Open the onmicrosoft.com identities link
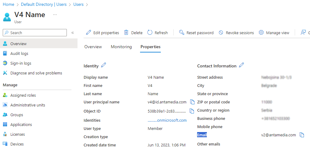This screenshot has width=310, height=147. pyautogui.click(x=167, y=120)
